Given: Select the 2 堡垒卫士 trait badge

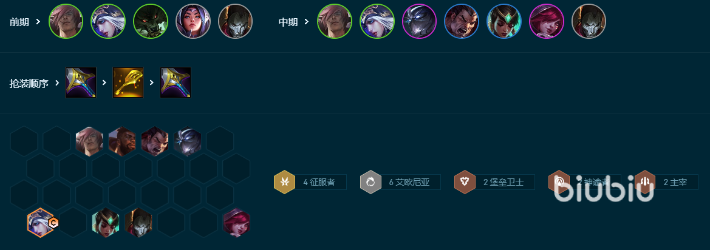Looking at the screenshot, I should [494, 182].
